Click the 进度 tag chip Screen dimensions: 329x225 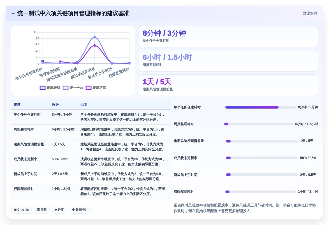(59, 210)
